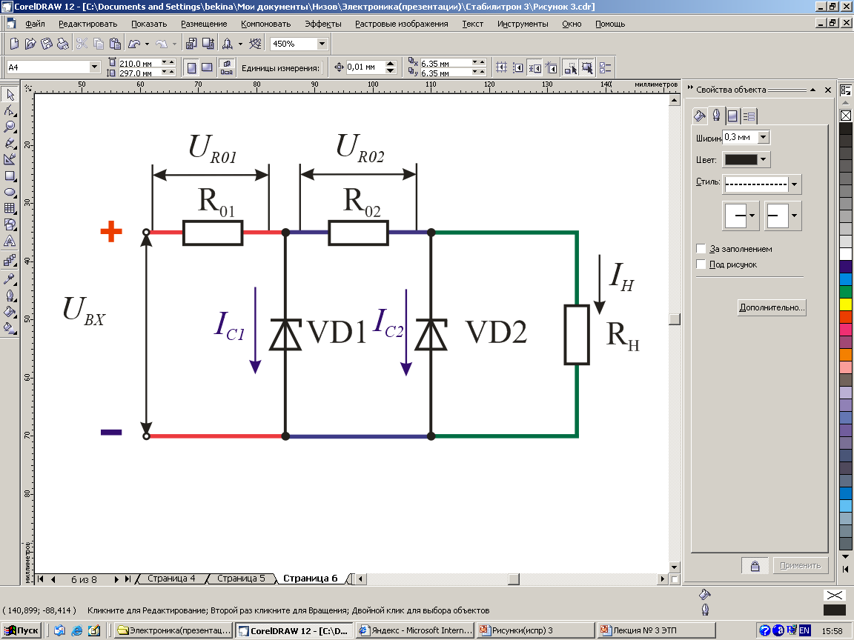This screenshot has width=854, height=640.
Task: Open the outline width dropdown
Action: click(764, 137)
